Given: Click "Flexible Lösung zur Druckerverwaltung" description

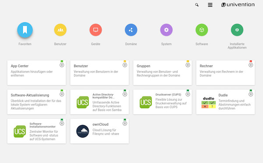Looking at the screenshot, I should (171, 103).
